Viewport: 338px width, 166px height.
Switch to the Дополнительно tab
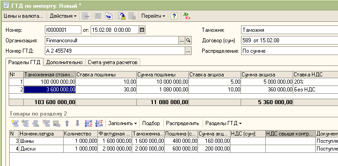pos(64,62)
